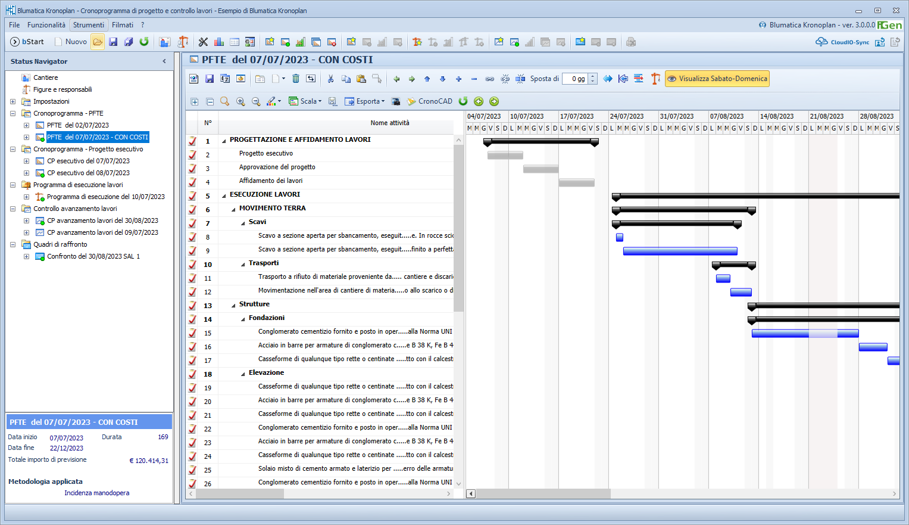Click the blue Gantt bar for row 9

680,251
